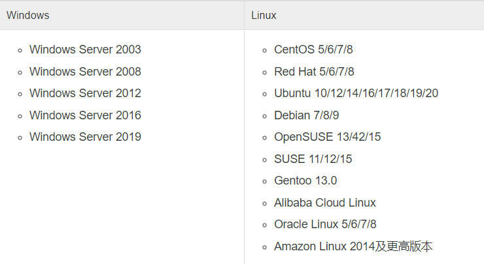The image size is (484, 264).
Task: Select the Amazon Linux 2014 entry
Action: point(353,246)
